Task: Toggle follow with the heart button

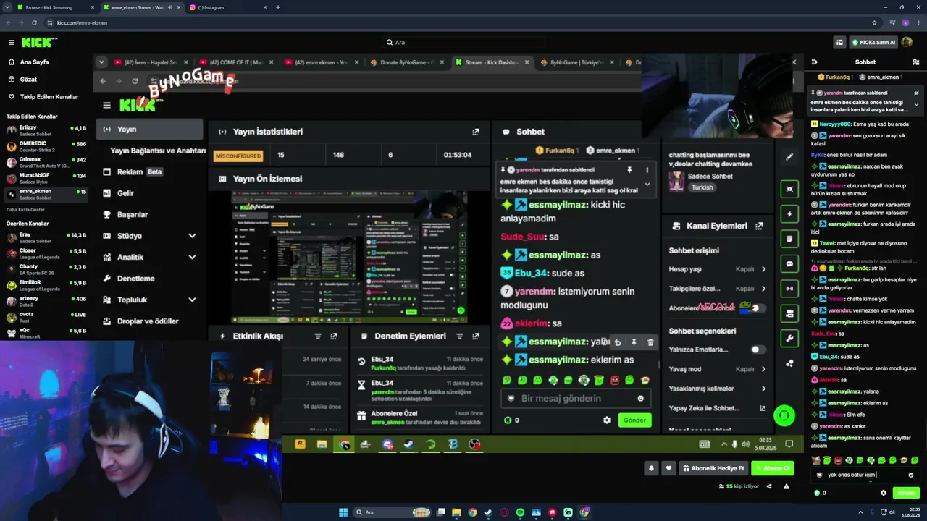Action: pos(668,468)
